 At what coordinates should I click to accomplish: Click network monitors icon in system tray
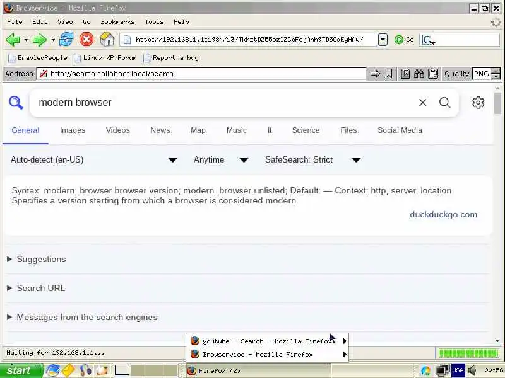point(443,370)
